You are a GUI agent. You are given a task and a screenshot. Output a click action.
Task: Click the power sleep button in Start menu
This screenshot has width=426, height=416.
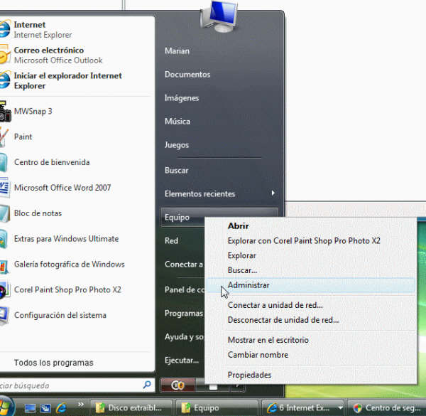coord(177,385)
